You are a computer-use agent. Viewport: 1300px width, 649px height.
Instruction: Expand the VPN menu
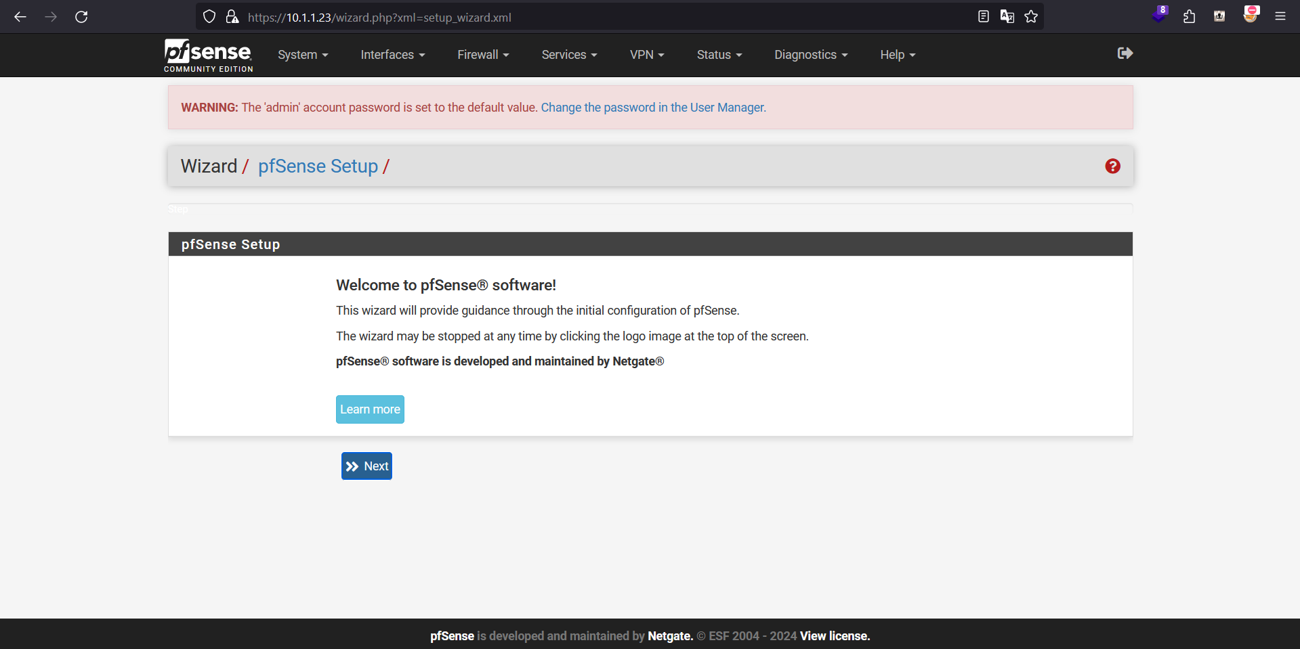click(x=647, y=55)
